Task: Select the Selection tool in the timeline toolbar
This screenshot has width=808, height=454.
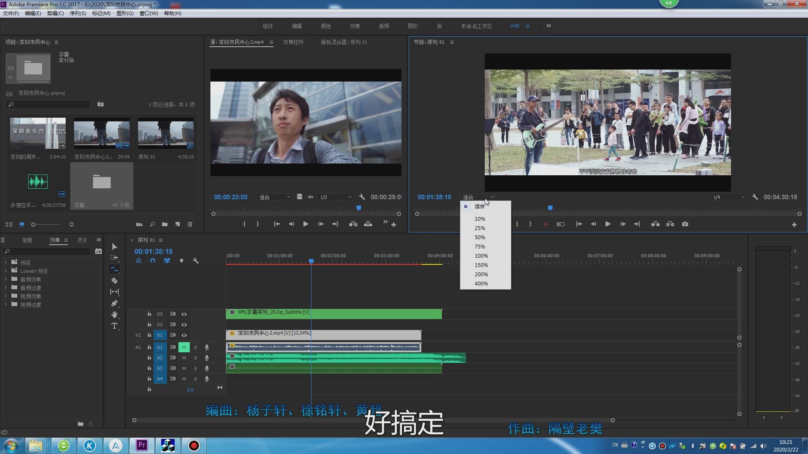Action: point(114,247)
